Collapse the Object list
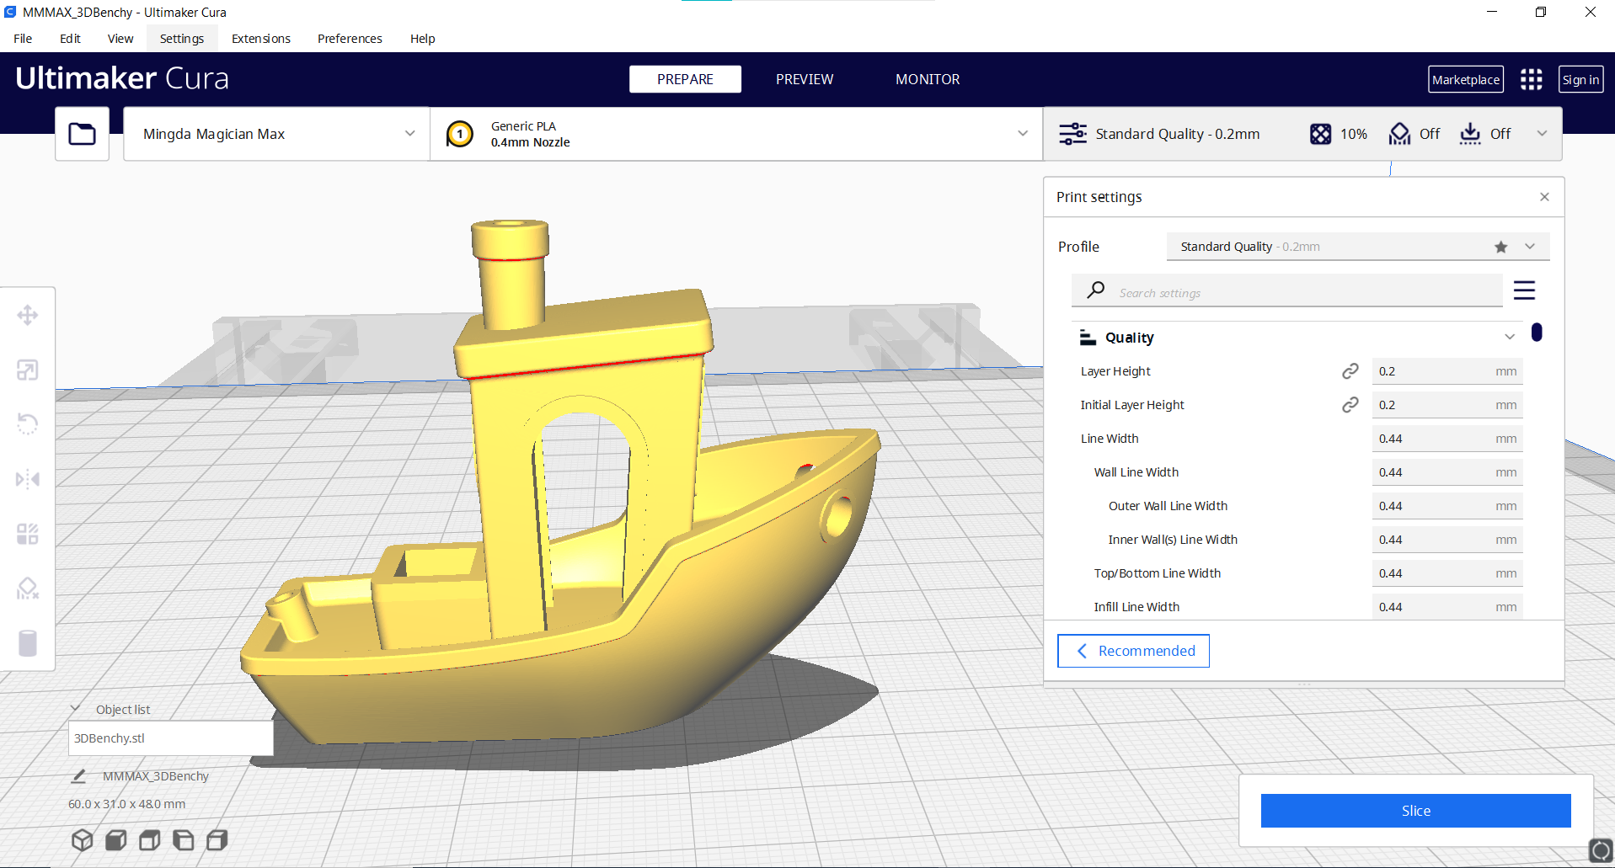 point(75,709)
